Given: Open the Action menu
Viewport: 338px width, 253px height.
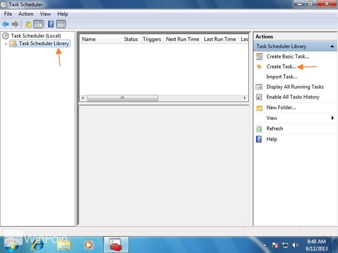Looking at the screenshot, I should coord(26,14).
